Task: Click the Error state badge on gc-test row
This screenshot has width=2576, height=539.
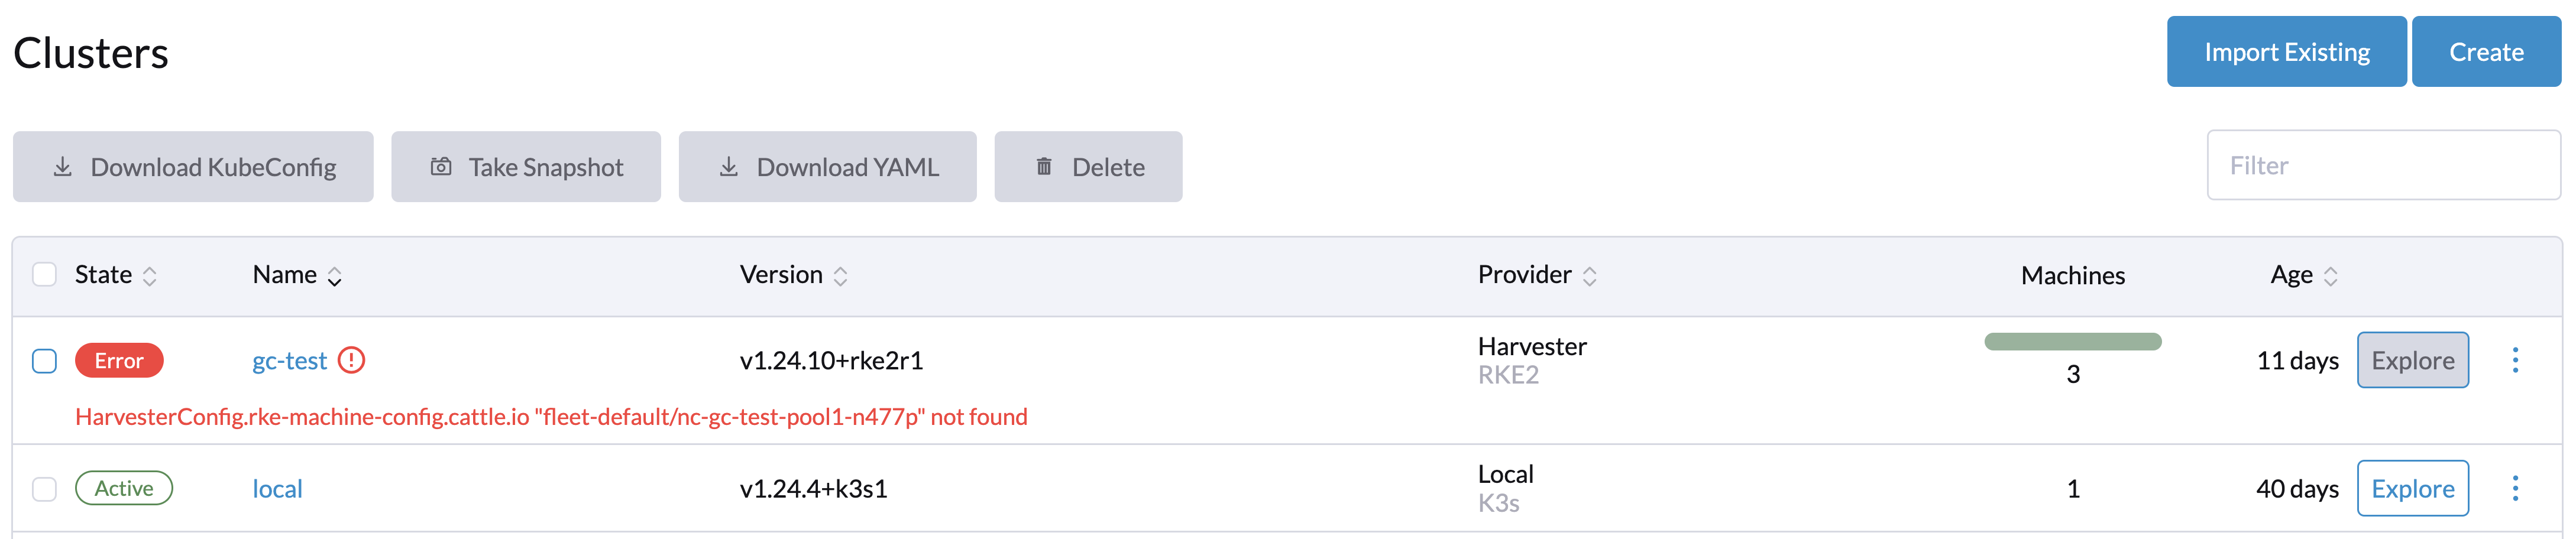Action: tap(119, 360)
